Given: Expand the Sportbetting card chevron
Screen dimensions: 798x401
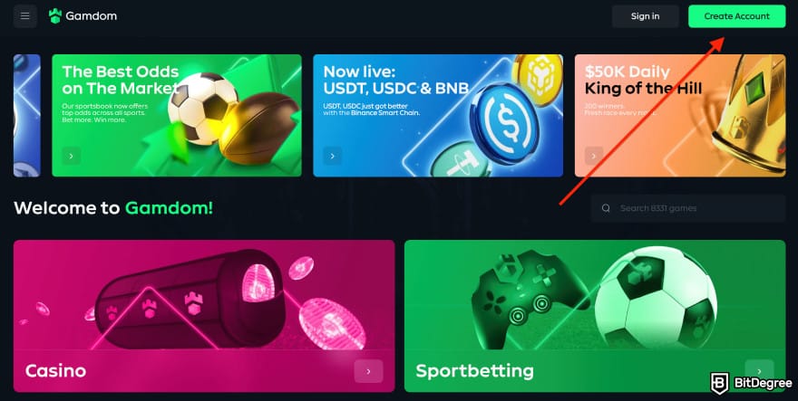Looking at the screenshot, I should click(759, 371).
